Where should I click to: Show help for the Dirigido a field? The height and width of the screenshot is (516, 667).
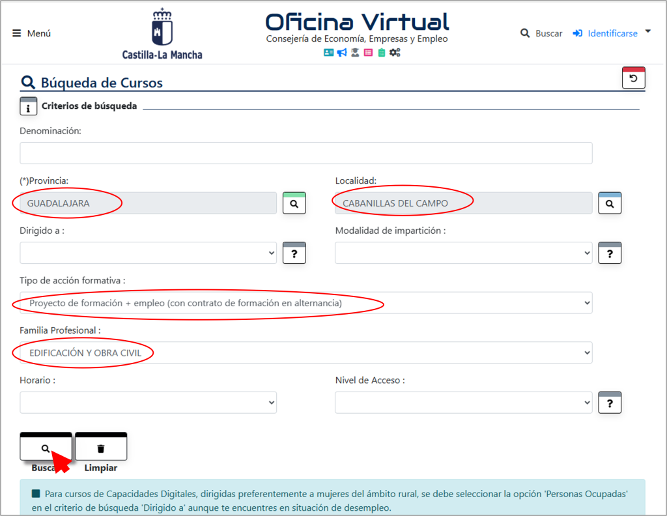pos(294,253)
